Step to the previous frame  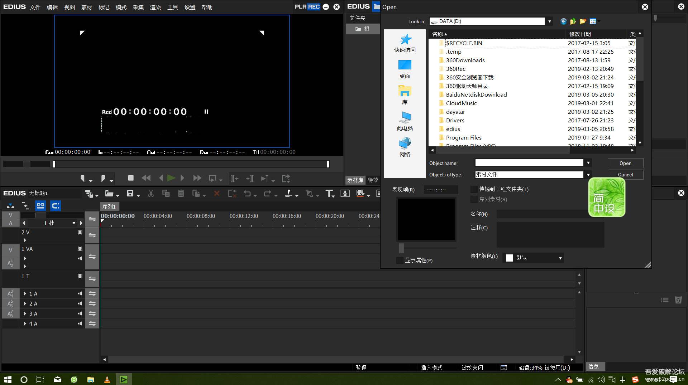pos(161,178)
